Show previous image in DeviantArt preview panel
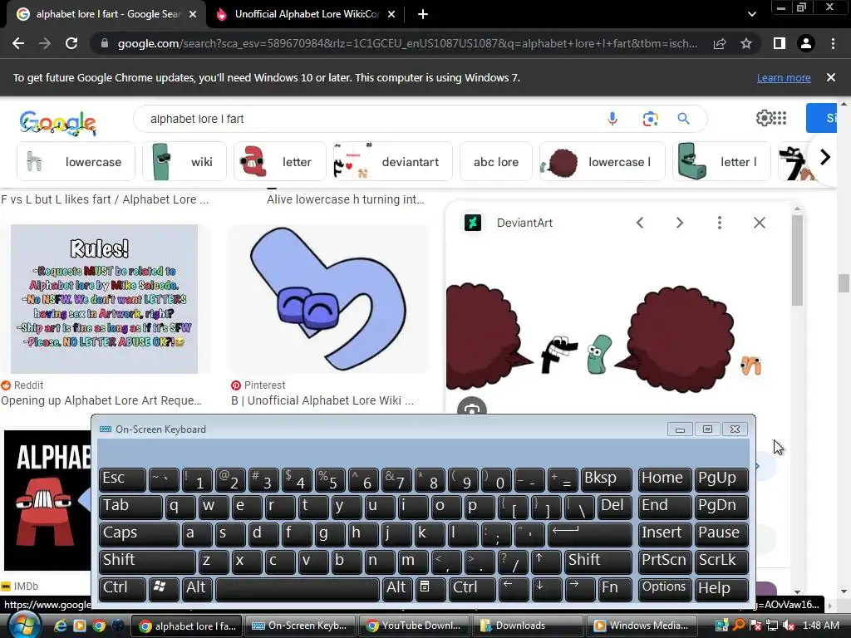Screen dimensions: 851x638 click(640, 223)
